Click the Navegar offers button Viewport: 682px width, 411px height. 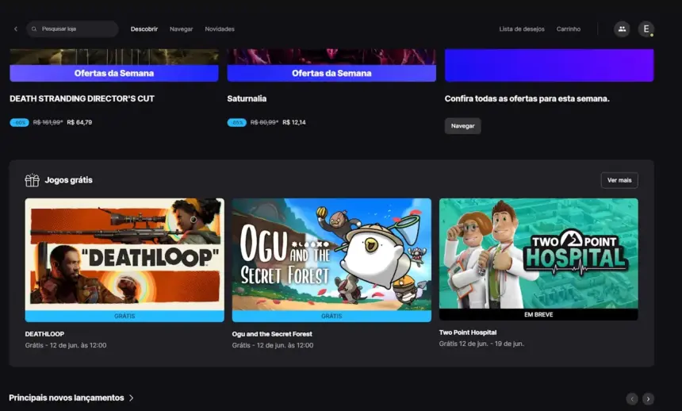pyautogui.click(x=463, y=126)
